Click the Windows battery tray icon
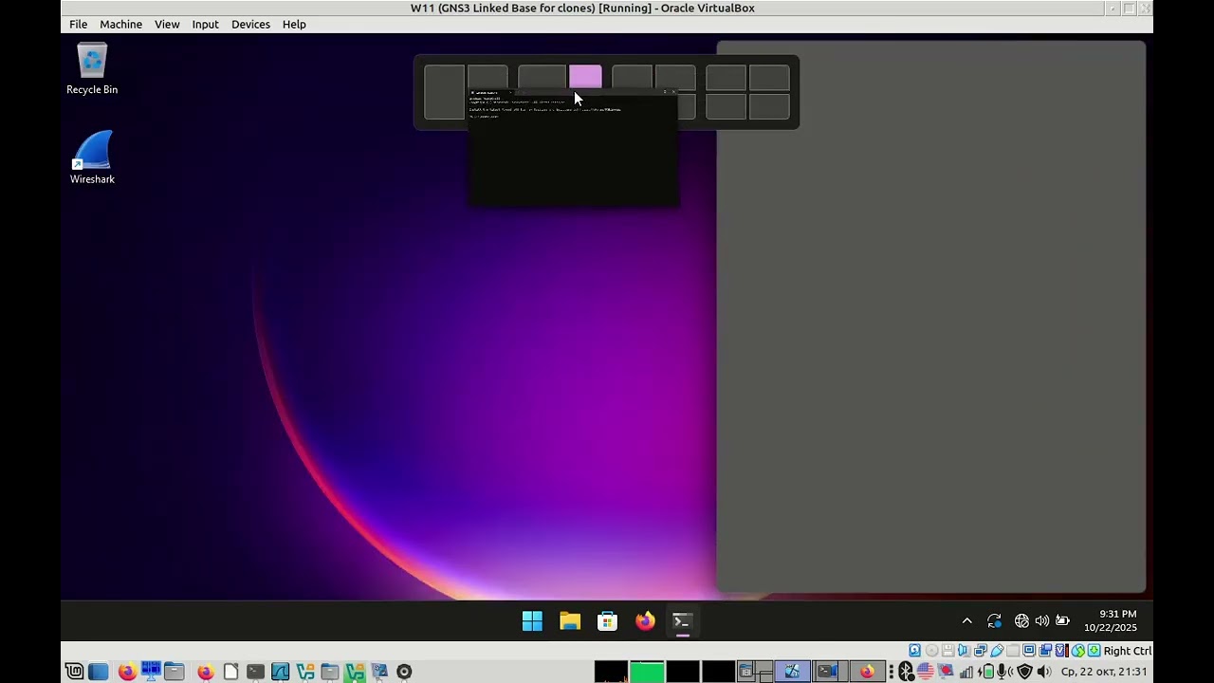Image resolution: width=1214 pixels, height=683 pixels. tap(1062, 621)
